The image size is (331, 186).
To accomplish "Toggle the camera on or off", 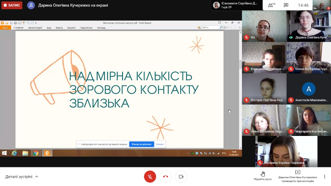I will pos(181,176).
